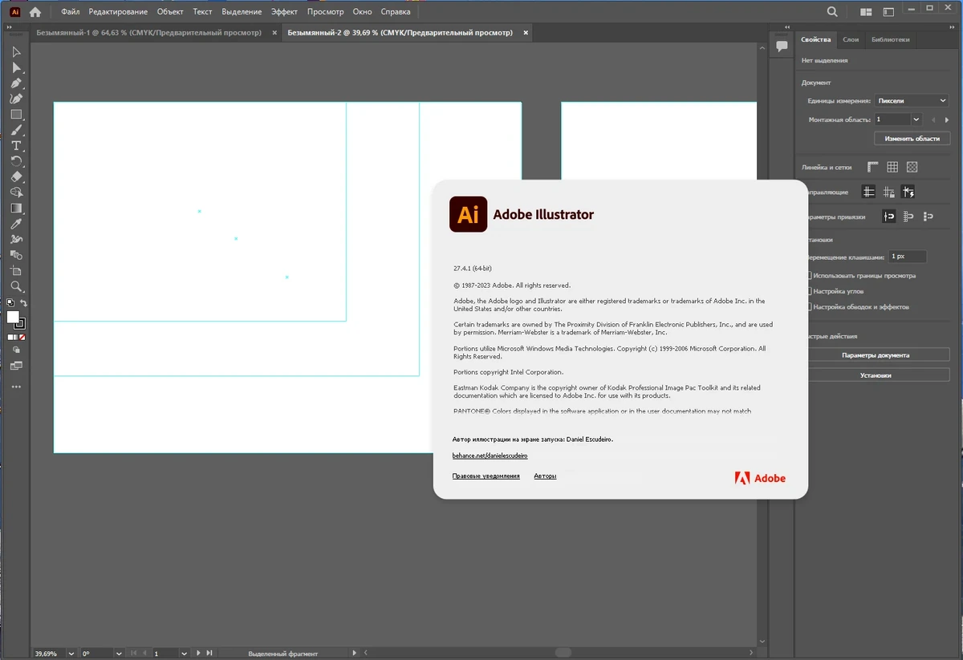
Task: Select the Rectangle tool
Action: (x=16, y=115)
